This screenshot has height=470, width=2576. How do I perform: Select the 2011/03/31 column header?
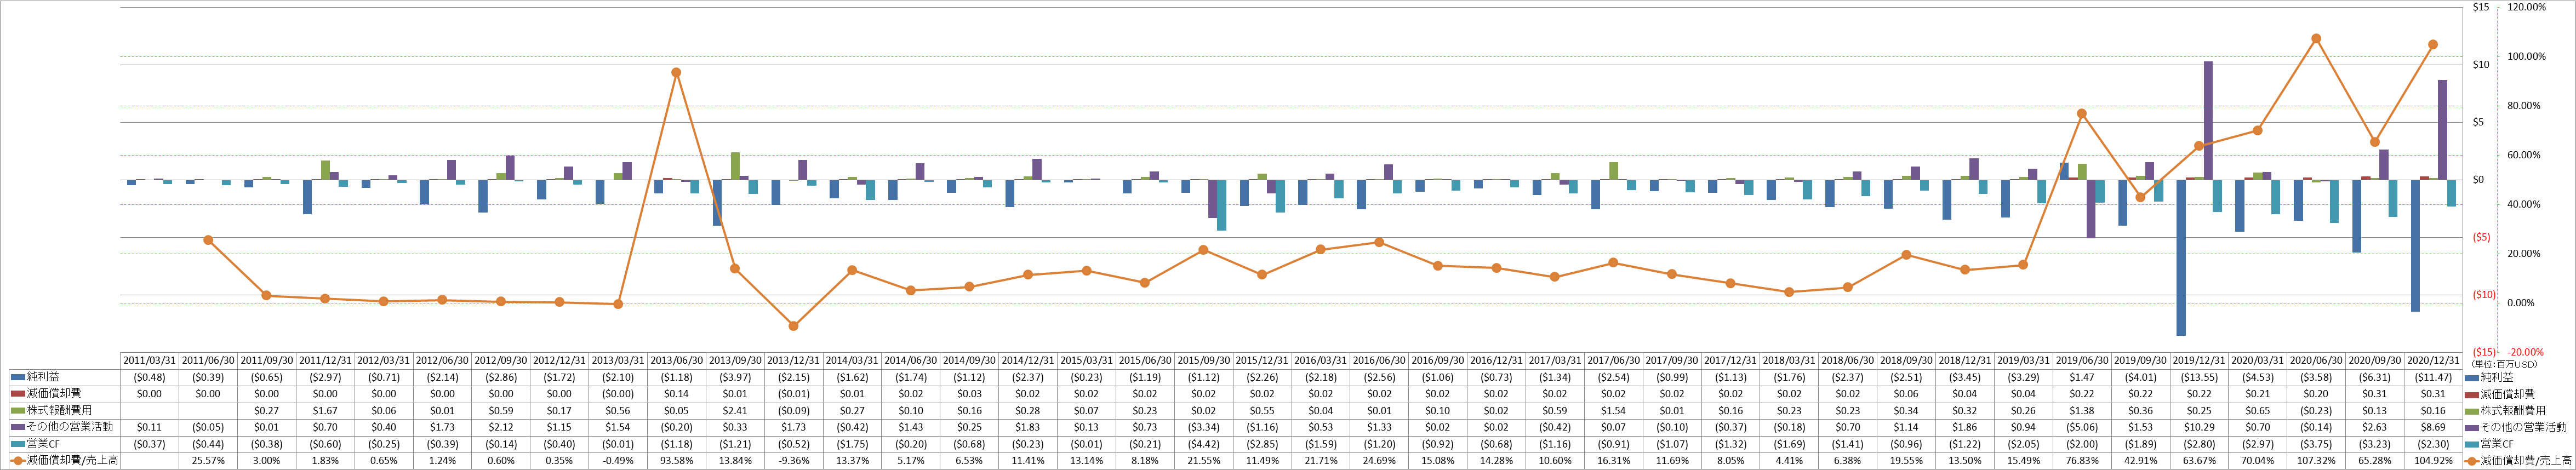point(149,360)
